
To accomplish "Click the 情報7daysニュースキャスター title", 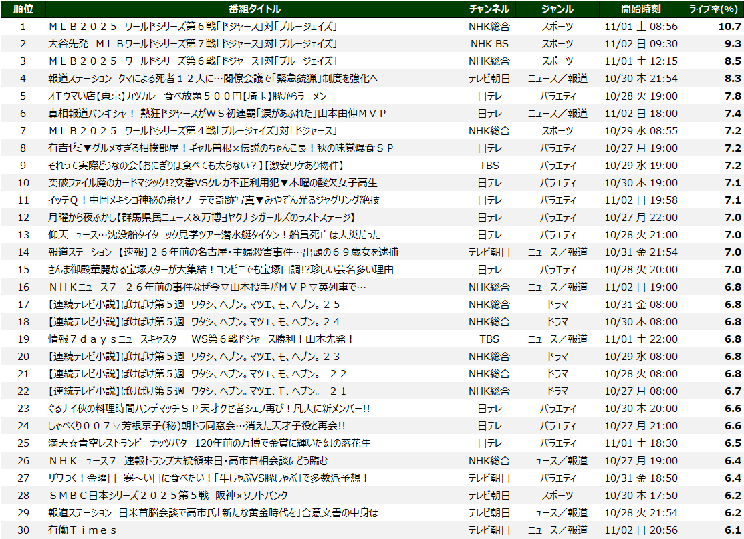I will 201,339.
